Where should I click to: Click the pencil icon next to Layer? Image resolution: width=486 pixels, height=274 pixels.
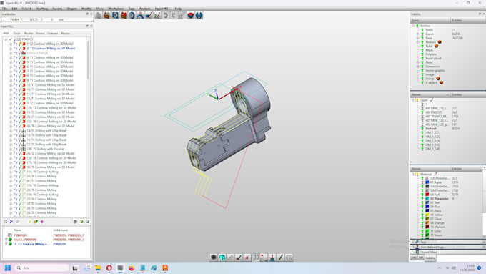click(x=432, y=100)
